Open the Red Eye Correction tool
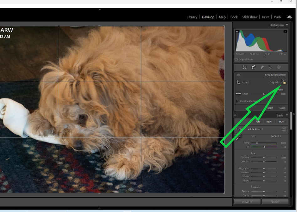Image resolution: width=297 pixels, height=212 pixels. pyautogui.click(x=271, y=67)
